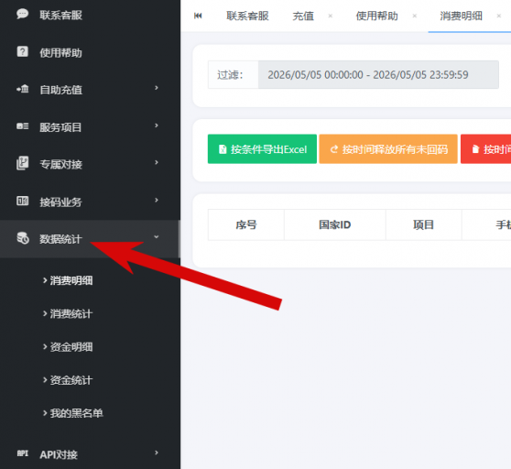Click the API icon beside API对接

pos(23,453)
